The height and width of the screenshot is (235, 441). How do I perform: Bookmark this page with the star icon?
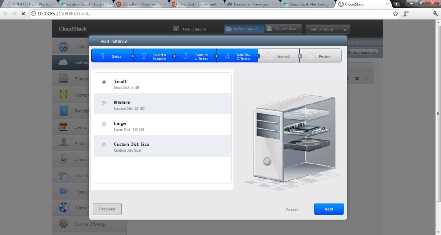point(396,14)
